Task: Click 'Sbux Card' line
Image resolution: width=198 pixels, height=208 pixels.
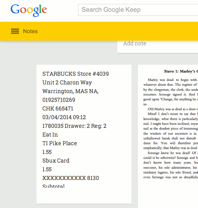Action: point(56,161)
